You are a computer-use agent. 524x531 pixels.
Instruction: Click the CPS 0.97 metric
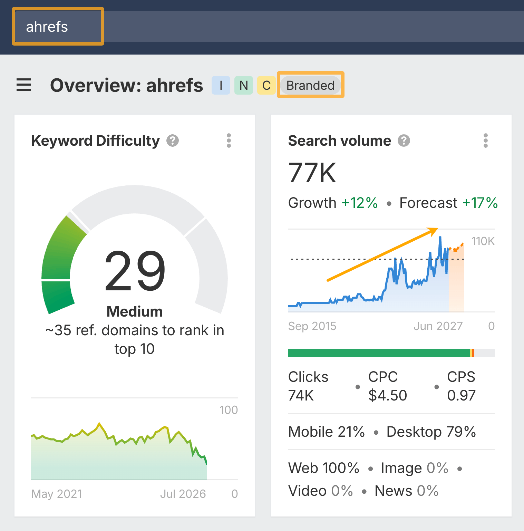point(462,386)
